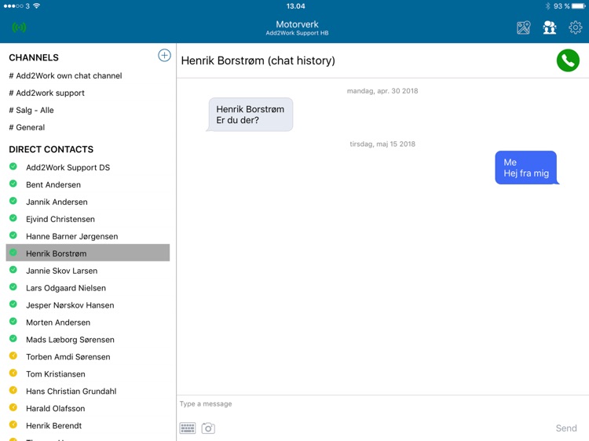
Task: Open the map icon in header
Action: (x=524, y=28)
